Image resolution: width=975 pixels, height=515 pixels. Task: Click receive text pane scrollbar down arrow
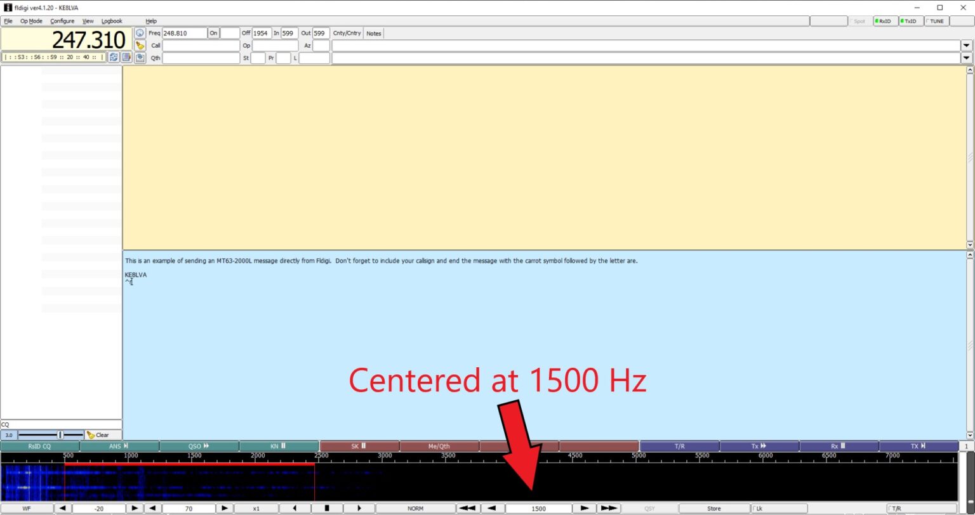[x=969, y=245]
